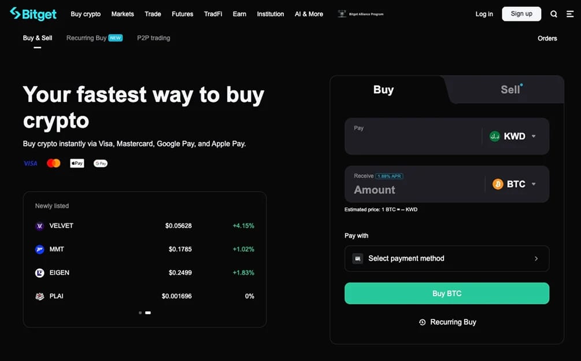Open the TradFi menu
The width and height of the screenshot is (581, 361).
tap(213, 14)
